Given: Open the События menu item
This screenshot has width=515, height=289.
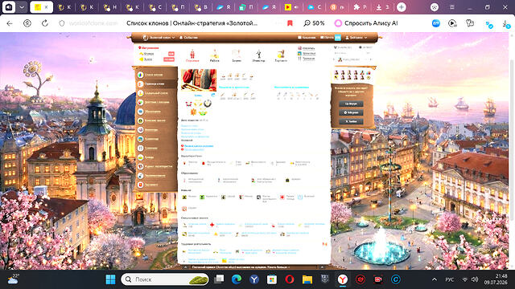Looking at the screenshot, I should click(x=188, y=38).
